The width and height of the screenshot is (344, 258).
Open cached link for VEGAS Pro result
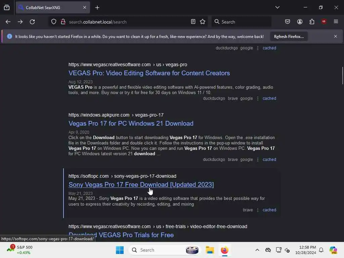(x=269, y=98)
